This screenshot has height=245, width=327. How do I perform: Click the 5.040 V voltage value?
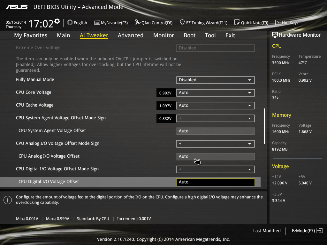pyautogui.click(x=305, y=183)
